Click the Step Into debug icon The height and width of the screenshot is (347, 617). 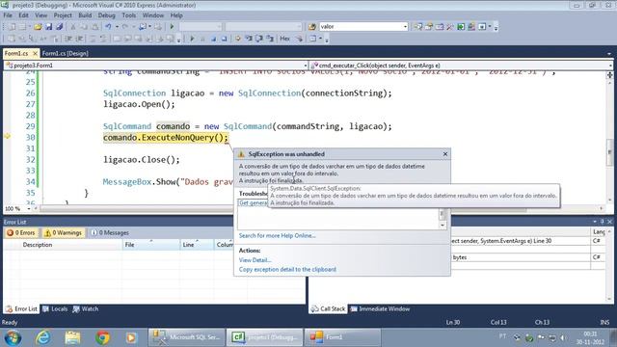click(249, 39)
